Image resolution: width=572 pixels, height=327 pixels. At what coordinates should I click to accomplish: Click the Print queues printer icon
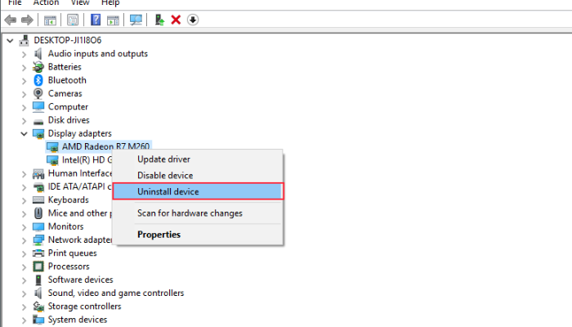[38, 253]
